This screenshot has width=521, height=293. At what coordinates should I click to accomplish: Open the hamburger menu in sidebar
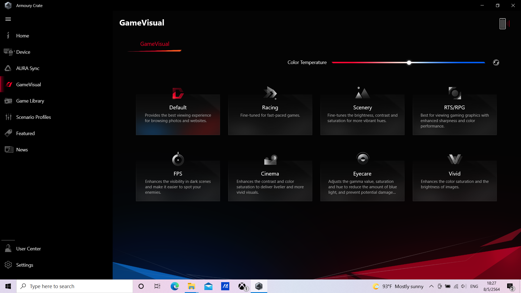pos(8,19)
